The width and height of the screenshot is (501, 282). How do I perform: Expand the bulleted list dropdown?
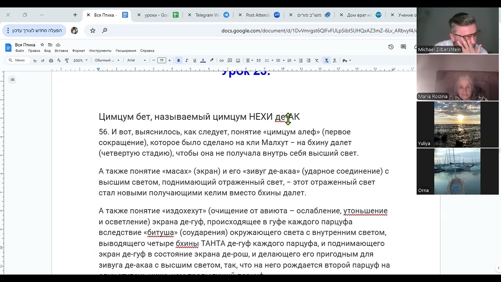(280, 60)
